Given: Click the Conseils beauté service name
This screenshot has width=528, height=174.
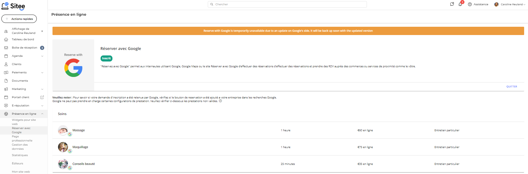Looking at the screenshot, I should tap(83, 164).
